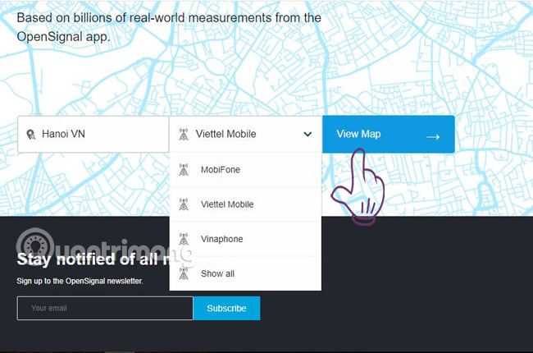Open the Viettel Mobile network dropdown

tap(245, 134)
